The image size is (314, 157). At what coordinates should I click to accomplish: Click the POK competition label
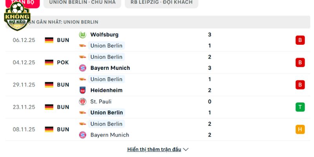(x=63, y=62)
